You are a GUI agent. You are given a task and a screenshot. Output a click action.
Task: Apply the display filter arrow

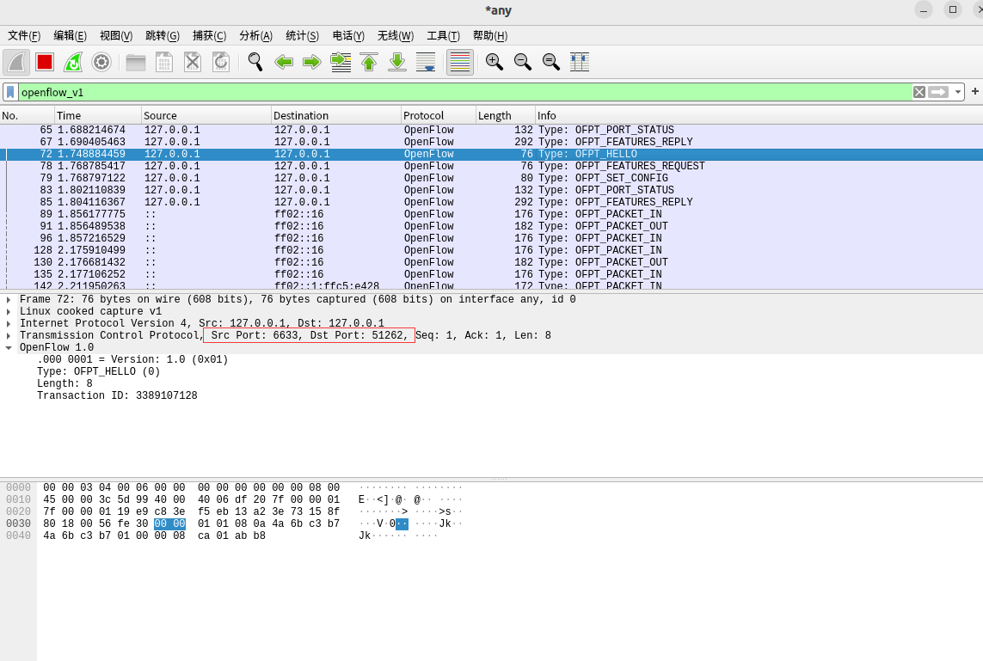938,92
